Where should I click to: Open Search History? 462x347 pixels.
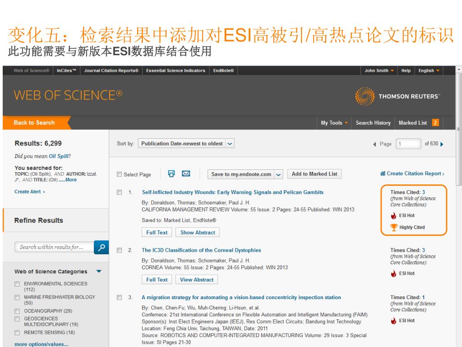click(x=373, y=123)
